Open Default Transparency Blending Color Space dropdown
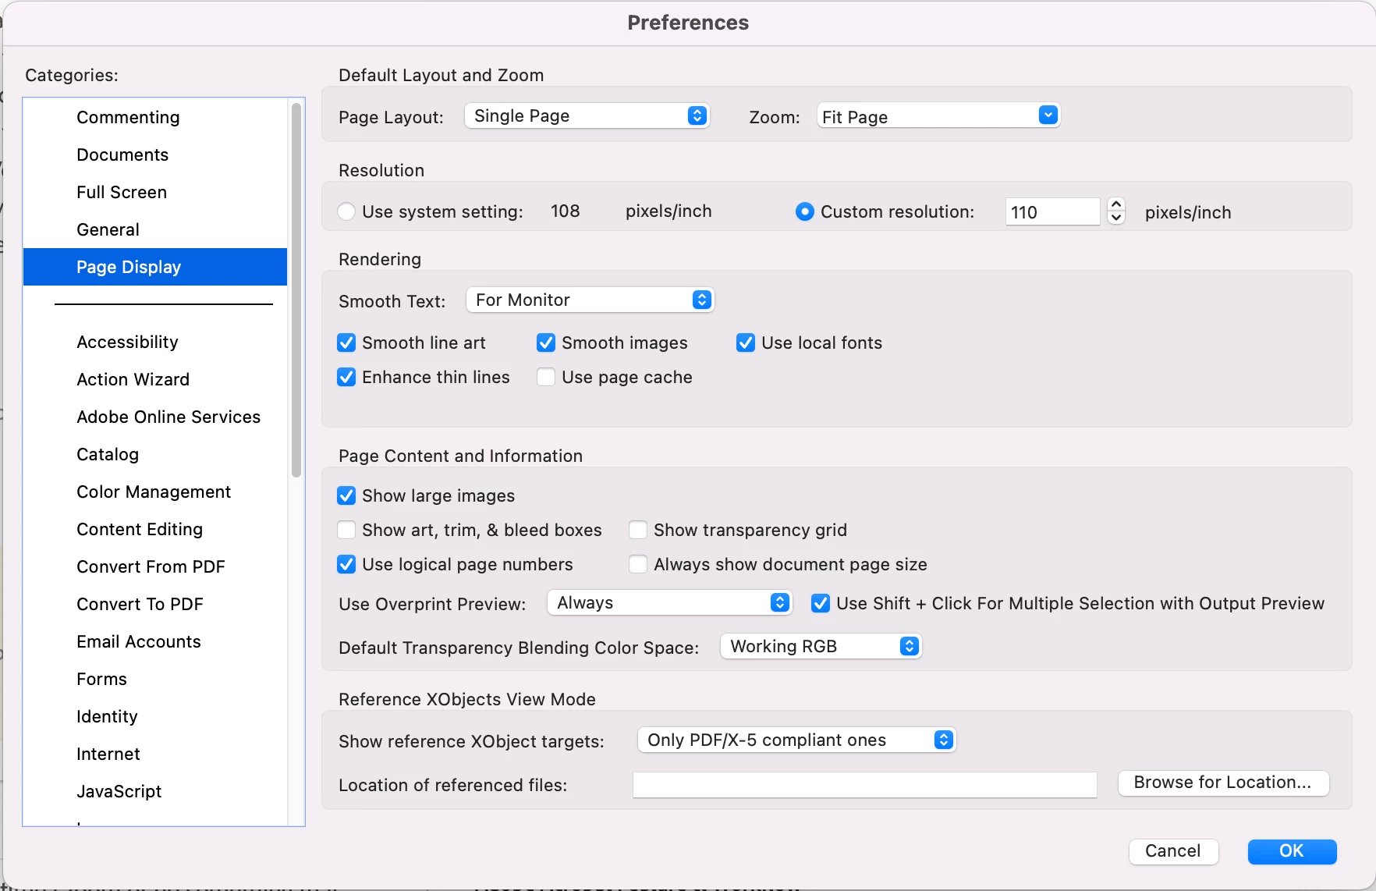 [x=821, y=647]
